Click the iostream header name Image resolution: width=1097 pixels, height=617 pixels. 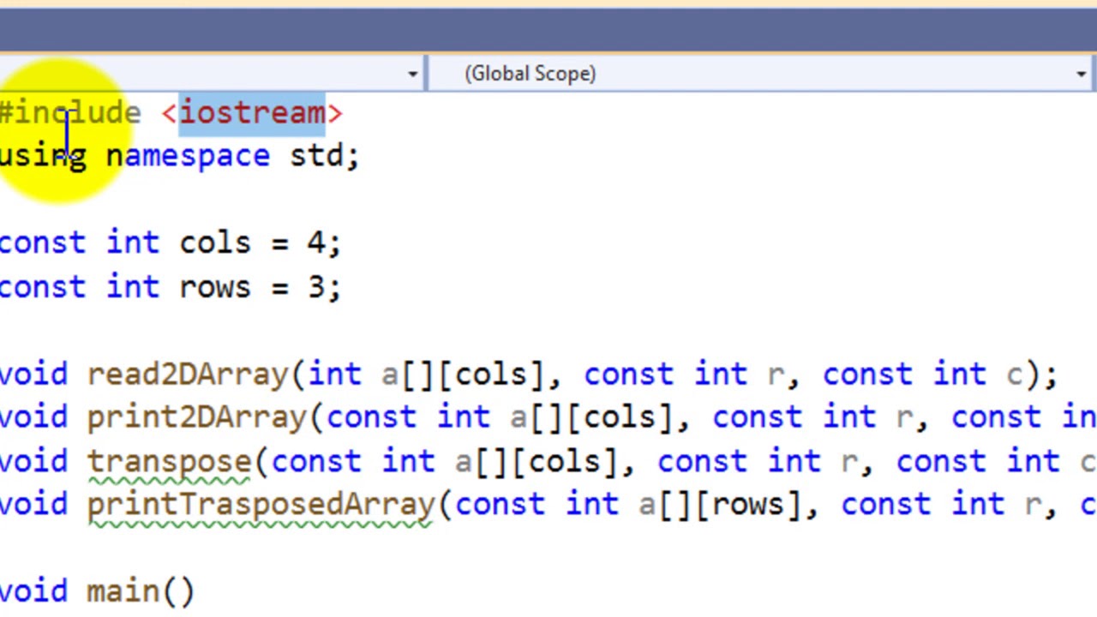(252, 113)
